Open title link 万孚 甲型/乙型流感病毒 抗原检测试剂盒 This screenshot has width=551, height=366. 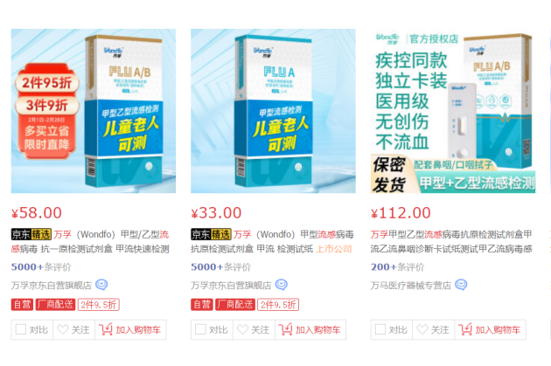click(x=90, y=241)
